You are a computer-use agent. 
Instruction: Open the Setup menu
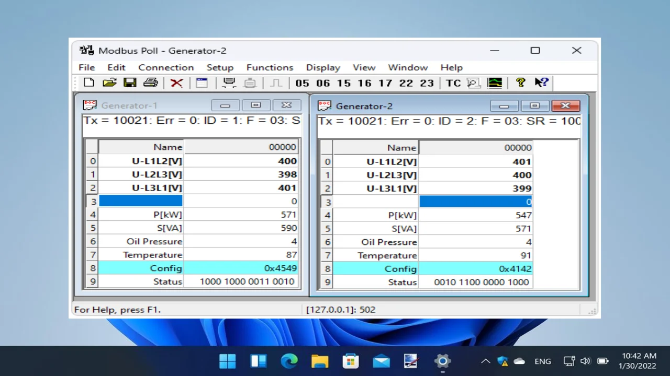tap(220, 67)
